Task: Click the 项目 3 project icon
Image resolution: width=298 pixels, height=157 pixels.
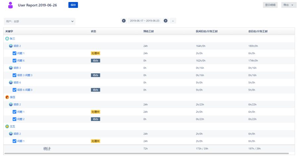Action: click(11, 68)
